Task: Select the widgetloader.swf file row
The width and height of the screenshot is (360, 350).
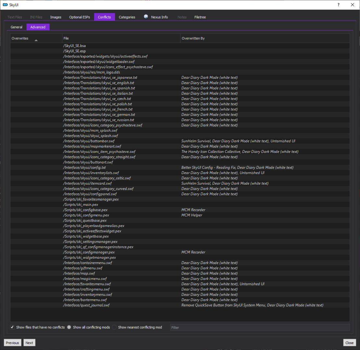Action: pyautogui.click(x=180, y=62)
